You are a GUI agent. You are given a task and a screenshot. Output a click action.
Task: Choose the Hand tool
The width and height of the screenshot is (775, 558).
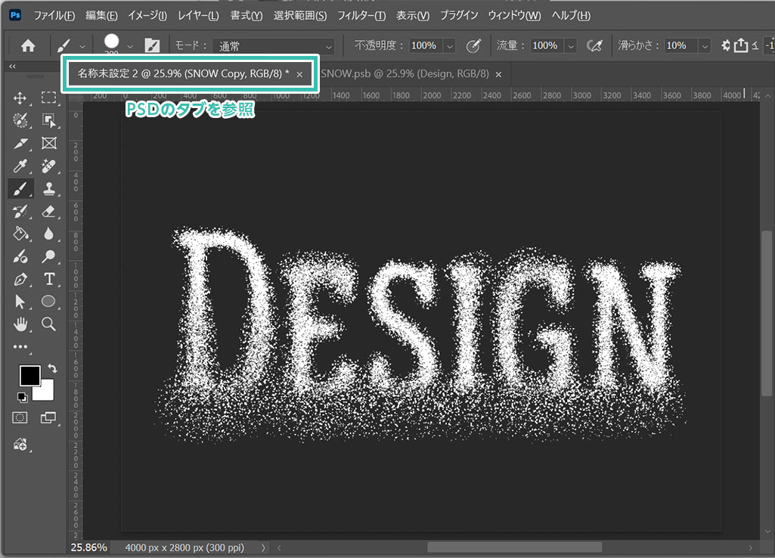tap(20, 324)
